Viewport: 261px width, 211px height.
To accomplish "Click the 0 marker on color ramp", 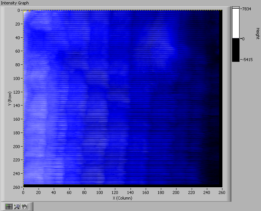I will click(x=243, y=39).
